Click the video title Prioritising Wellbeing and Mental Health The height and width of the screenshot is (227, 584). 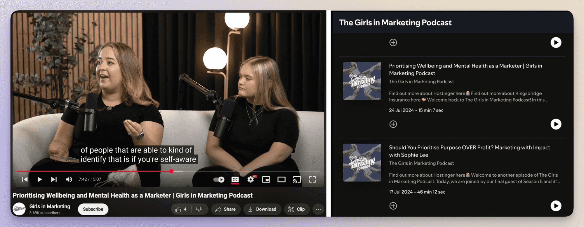(x=133, y=195)
